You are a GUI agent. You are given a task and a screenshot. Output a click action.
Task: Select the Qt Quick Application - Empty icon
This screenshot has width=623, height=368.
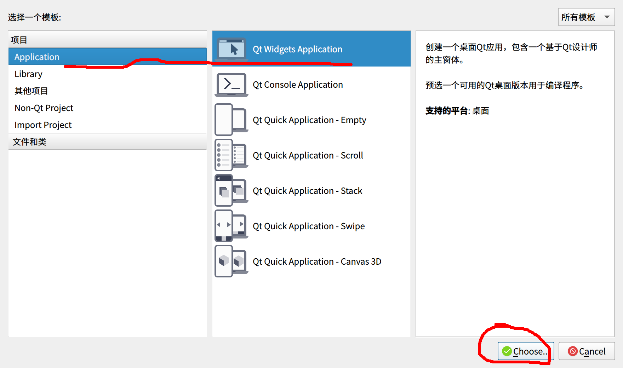click(x=231, y=120)
